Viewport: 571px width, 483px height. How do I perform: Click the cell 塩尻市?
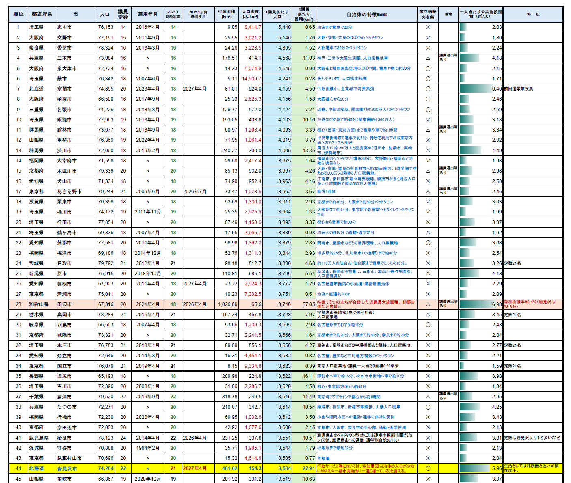click(75, 376)
